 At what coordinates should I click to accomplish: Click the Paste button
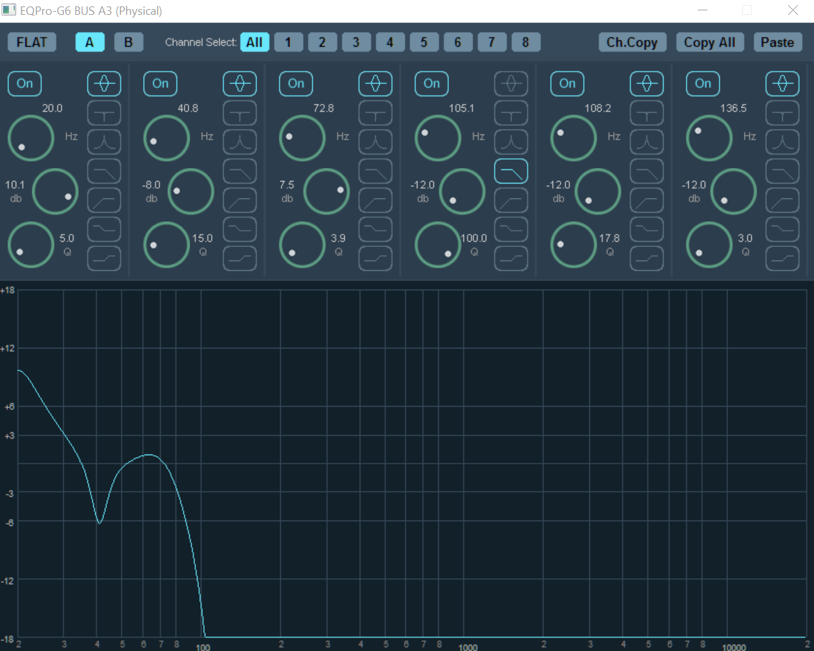(x=778, y=42)
